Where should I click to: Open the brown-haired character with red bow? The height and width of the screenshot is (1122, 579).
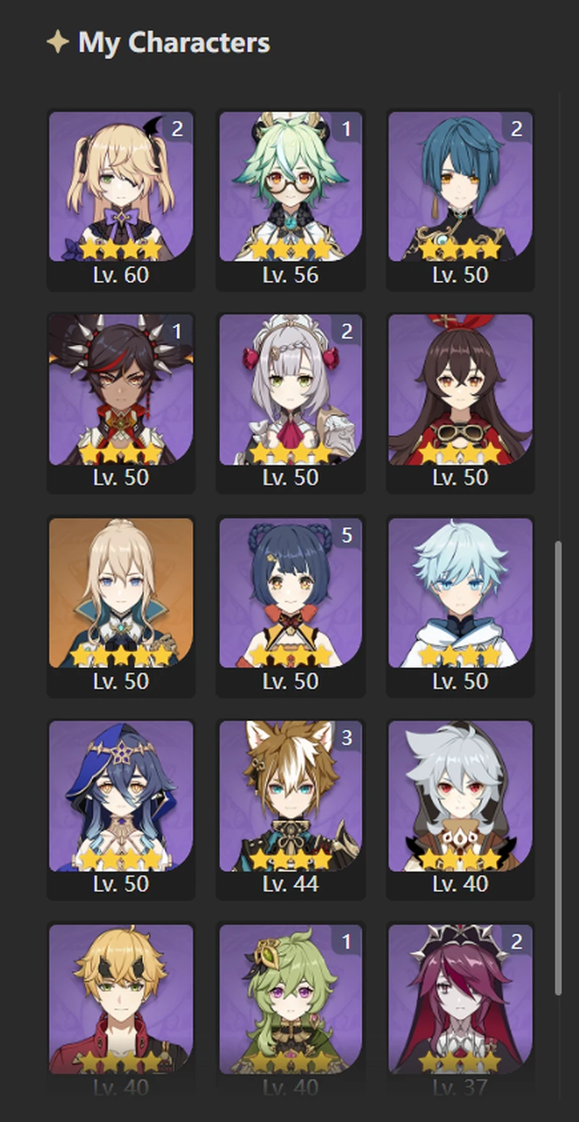(460, 403)
